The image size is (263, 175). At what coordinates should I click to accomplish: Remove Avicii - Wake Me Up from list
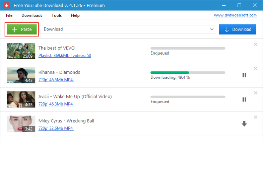255,93
